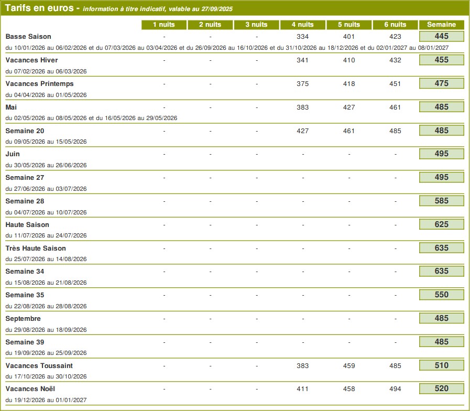Select the 625 Haute Saison weekly rate
Viewport: 470px width, 411px height.
441,224
